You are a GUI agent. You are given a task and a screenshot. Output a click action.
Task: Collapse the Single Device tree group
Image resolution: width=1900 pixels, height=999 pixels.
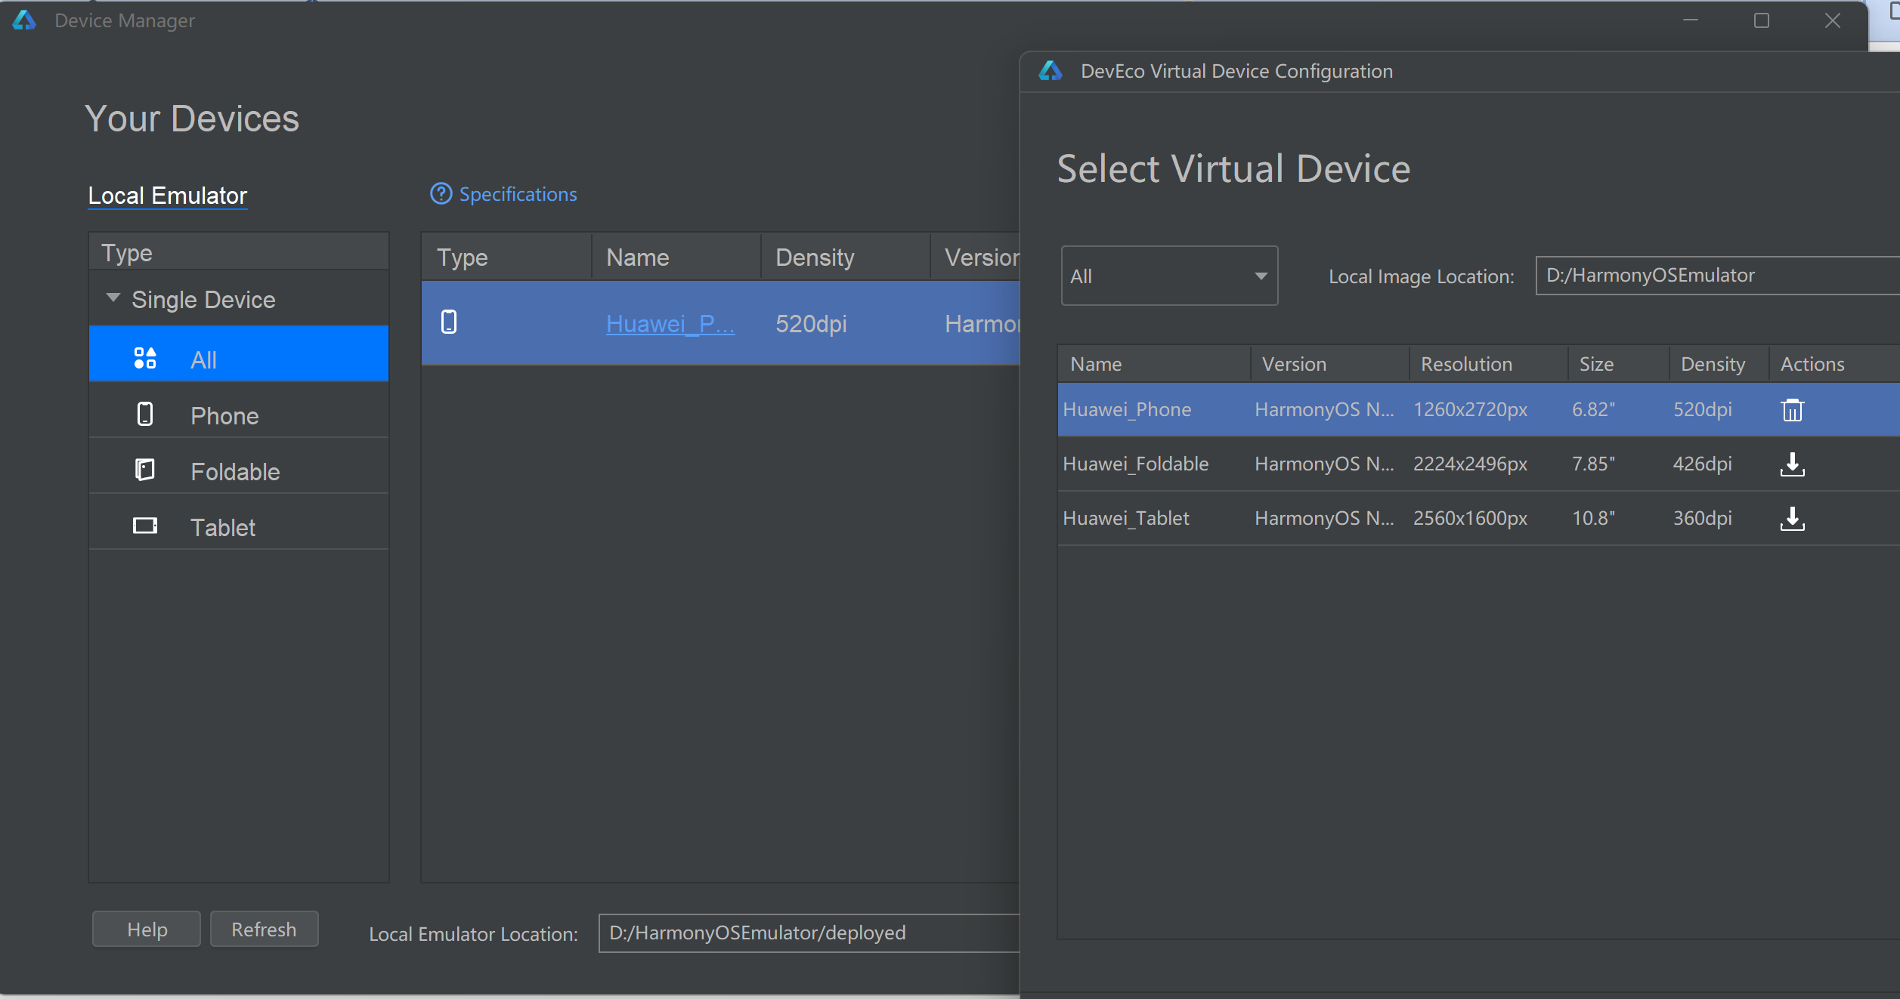coord(113,298)
